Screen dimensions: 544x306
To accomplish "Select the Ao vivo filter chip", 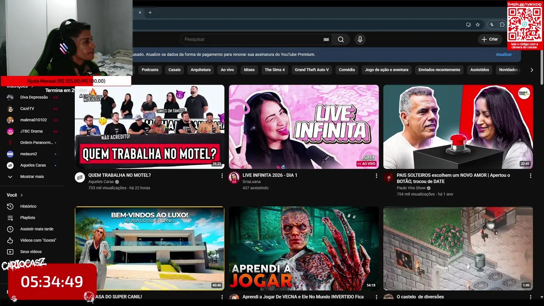I will [227, 70].
